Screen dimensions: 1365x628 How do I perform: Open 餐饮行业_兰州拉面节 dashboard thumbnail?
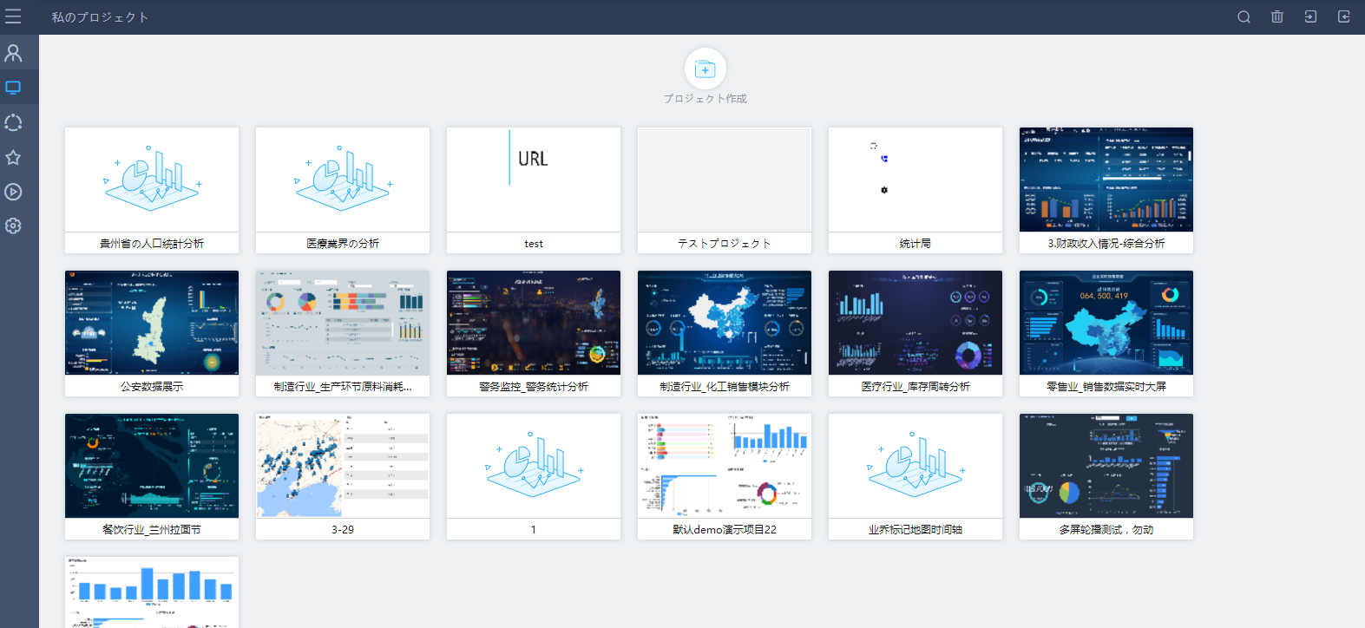[x=152, y=466]
